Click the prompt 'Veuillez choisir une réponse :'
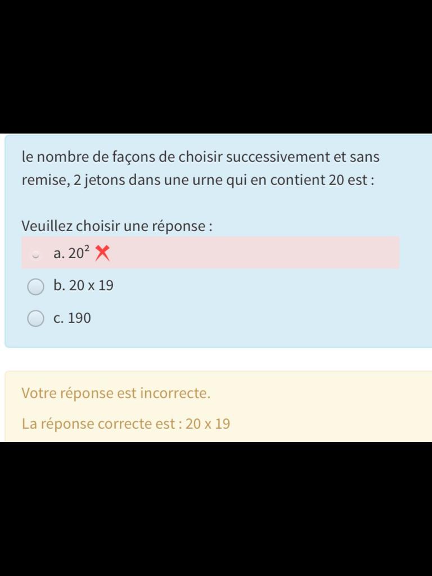The height and width of the screenshot is (576, 432). (117, 226)
